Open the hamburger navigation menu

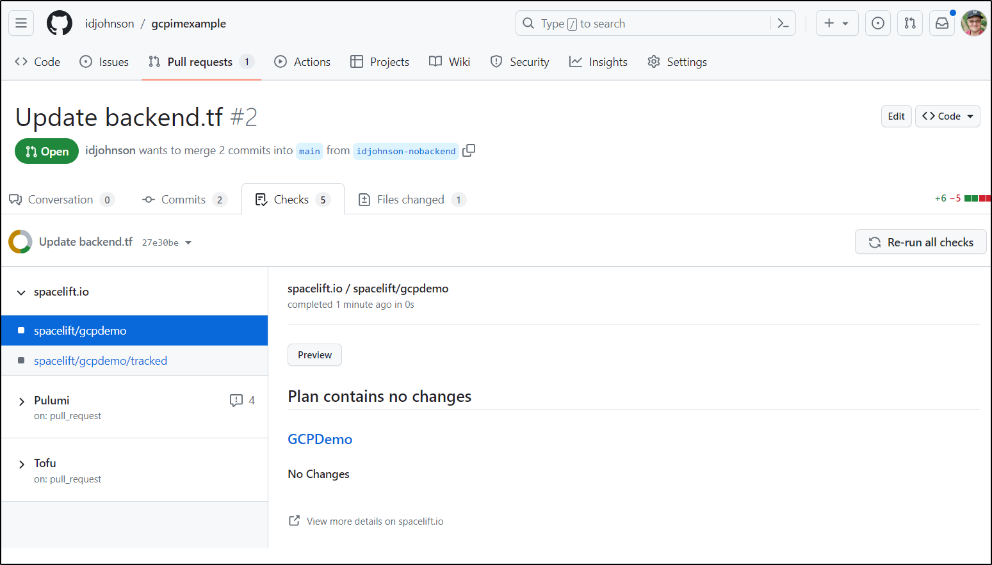21,23
